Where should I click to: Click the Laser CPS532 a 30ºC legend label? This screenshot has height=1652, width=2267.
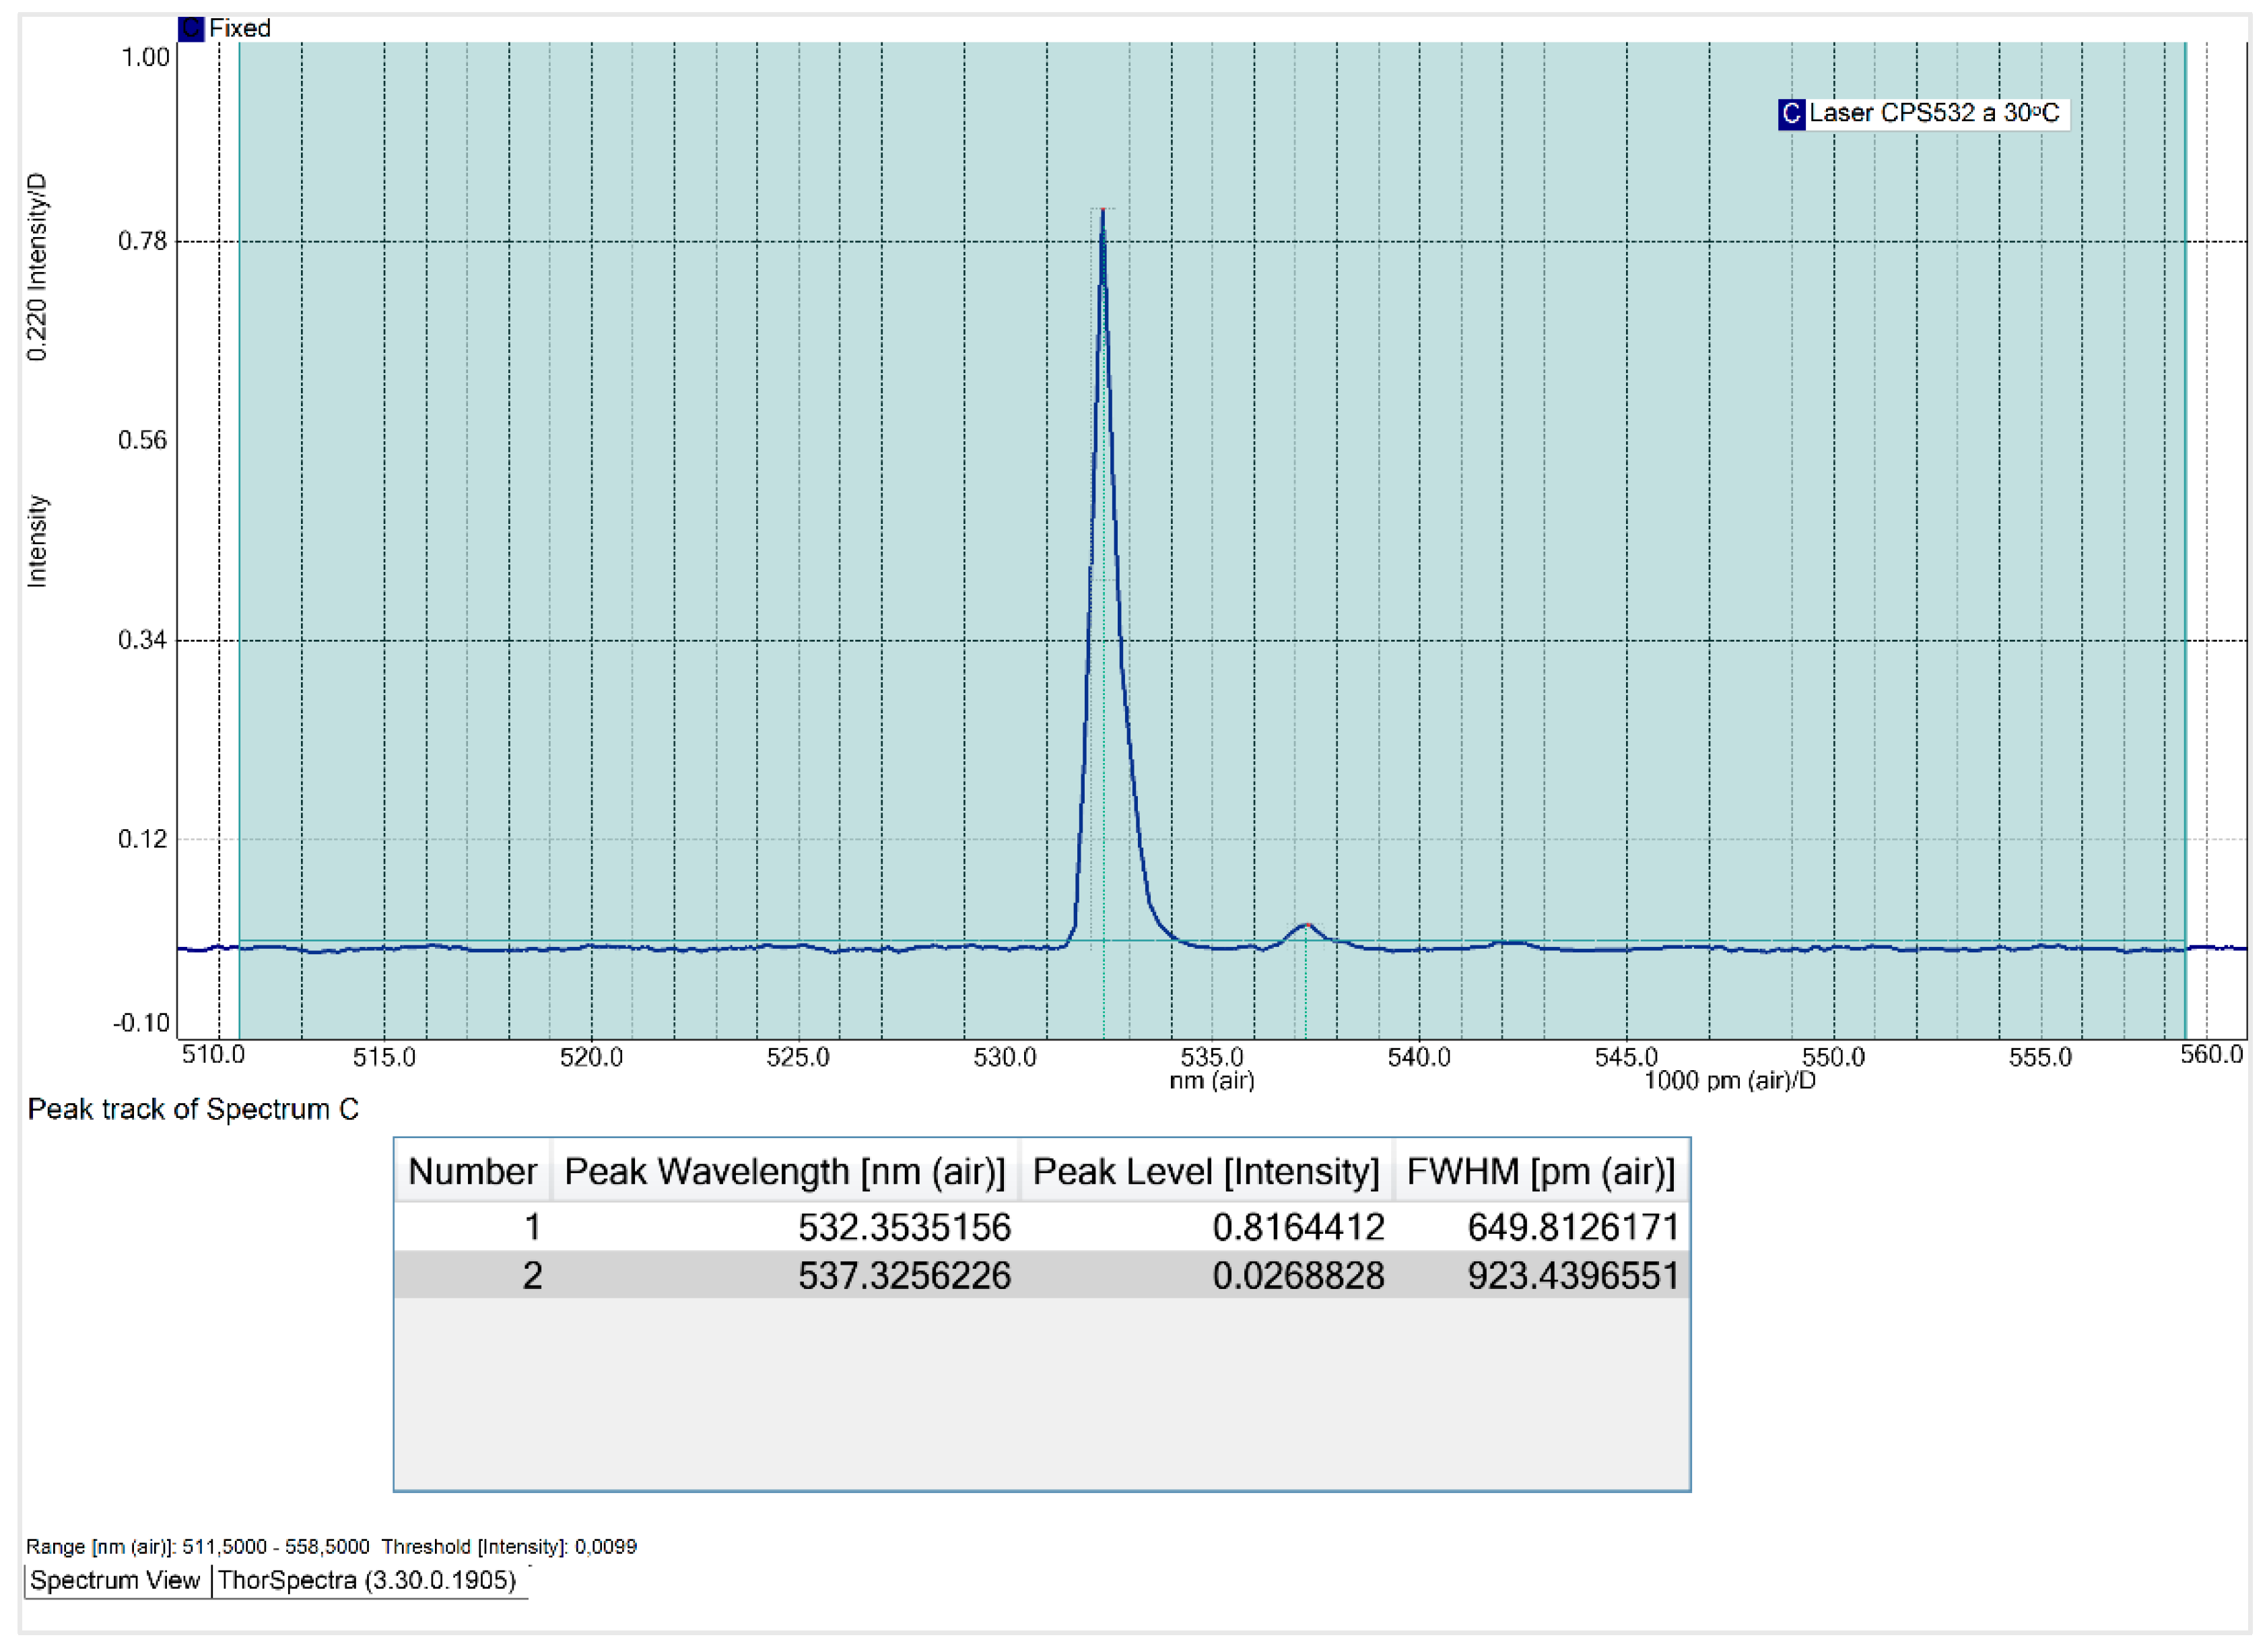[1933, 113]
